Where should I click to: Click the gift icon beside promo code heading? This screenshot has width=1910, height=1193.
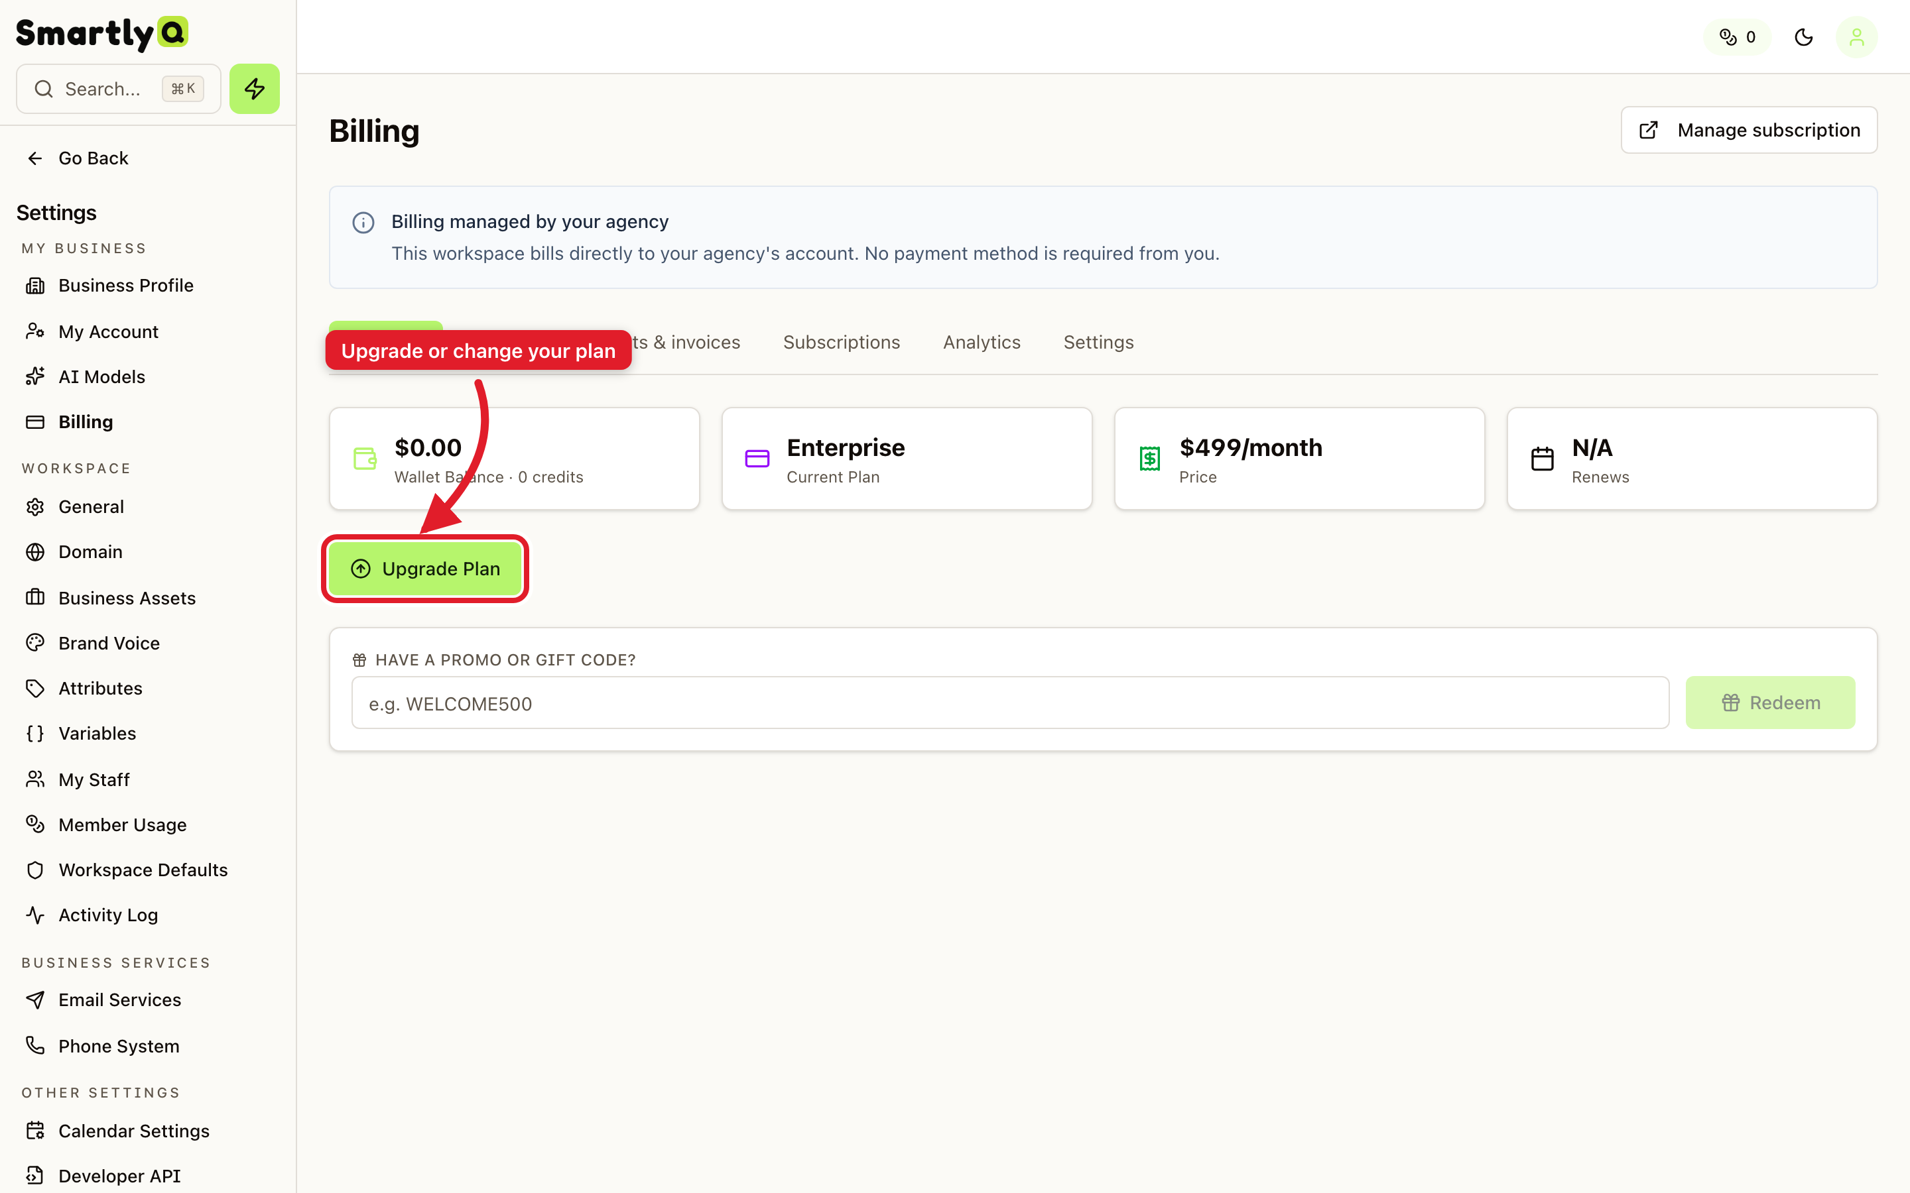click(359, 659)
